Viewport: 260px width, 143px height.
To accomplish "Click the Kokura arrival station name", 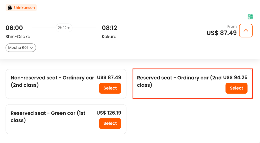I will pos(109,37).
